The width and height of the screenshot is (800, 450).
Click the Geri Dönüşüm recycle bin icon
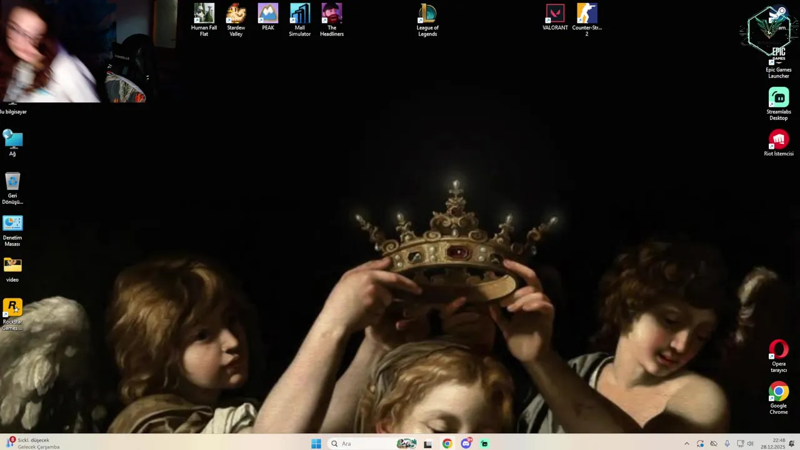point(12,188)
